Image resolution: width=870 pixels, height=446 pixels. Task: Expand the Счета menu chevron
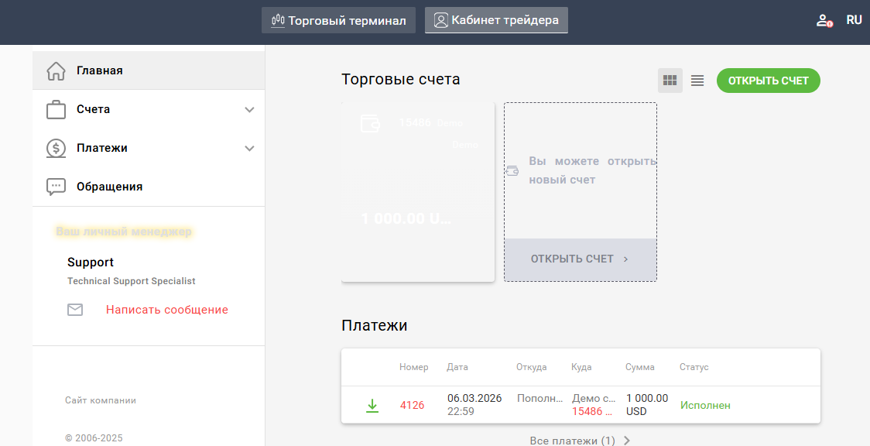249,109
